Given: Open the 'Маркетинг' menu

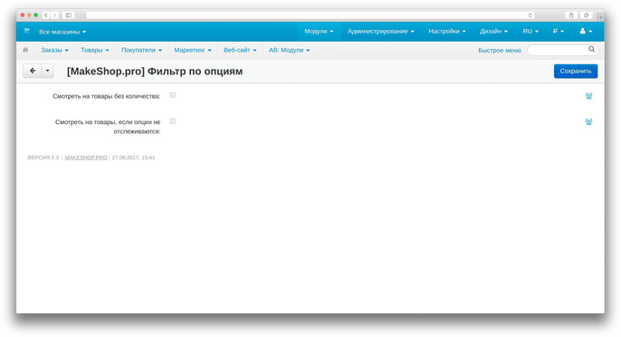Looking at the screenshot, I should pos(193,50).
